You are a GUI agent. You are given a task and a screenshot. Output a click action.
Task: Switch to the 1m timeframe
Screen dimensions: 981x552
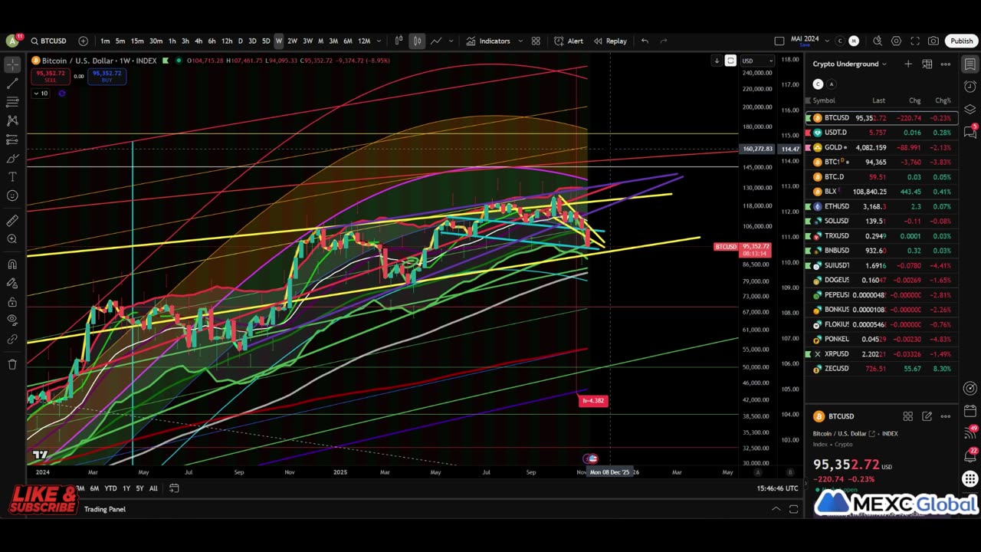tap(105, 41)
